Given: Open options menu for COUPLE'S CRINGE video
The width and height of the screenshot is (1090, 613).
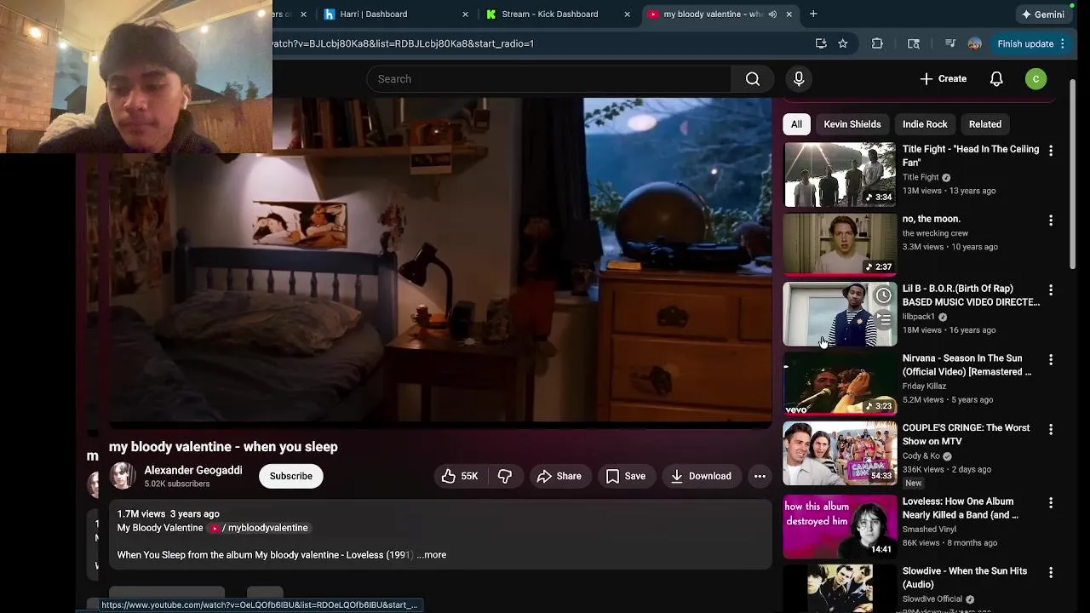Looking at the screenshot, I should (x=1051, y=430).
